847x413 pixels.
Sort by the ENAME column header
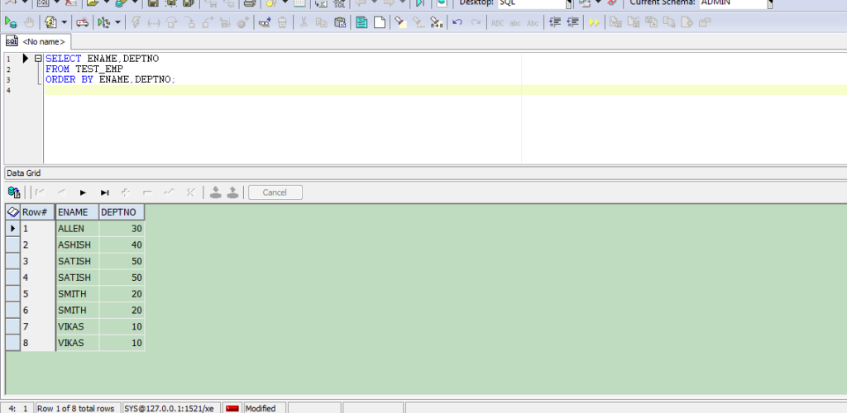click(x=76, y=212)
